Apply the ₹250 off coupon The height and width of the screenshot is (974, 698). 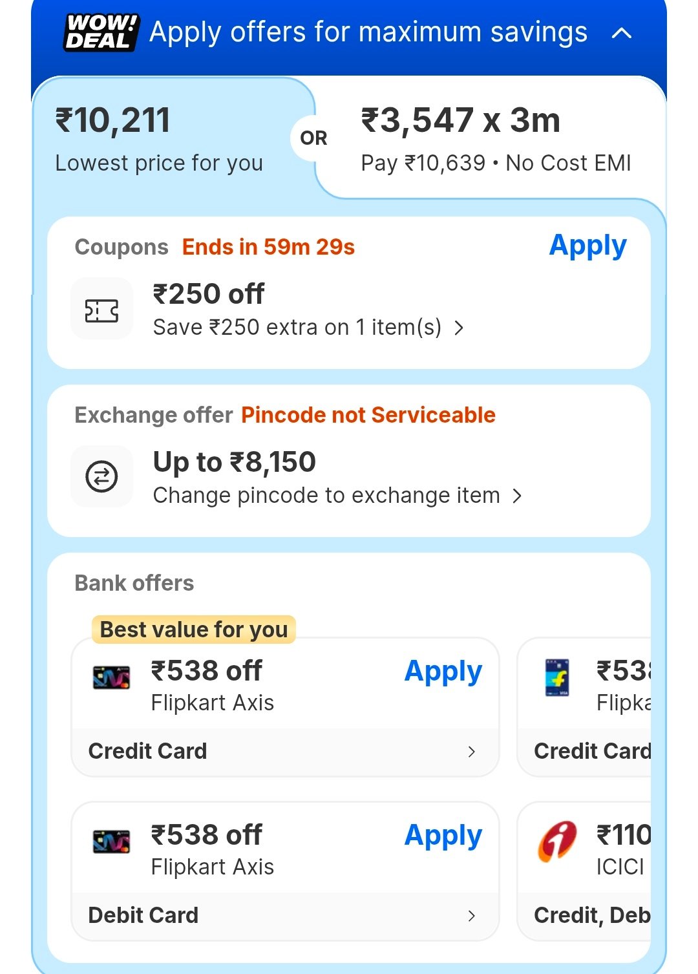tap(587, 246)
